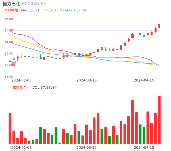The width and height of the screenshot is (171, 151).
Task: Click the 2024-02-08 date under the price chart
Action: (21, 80)
